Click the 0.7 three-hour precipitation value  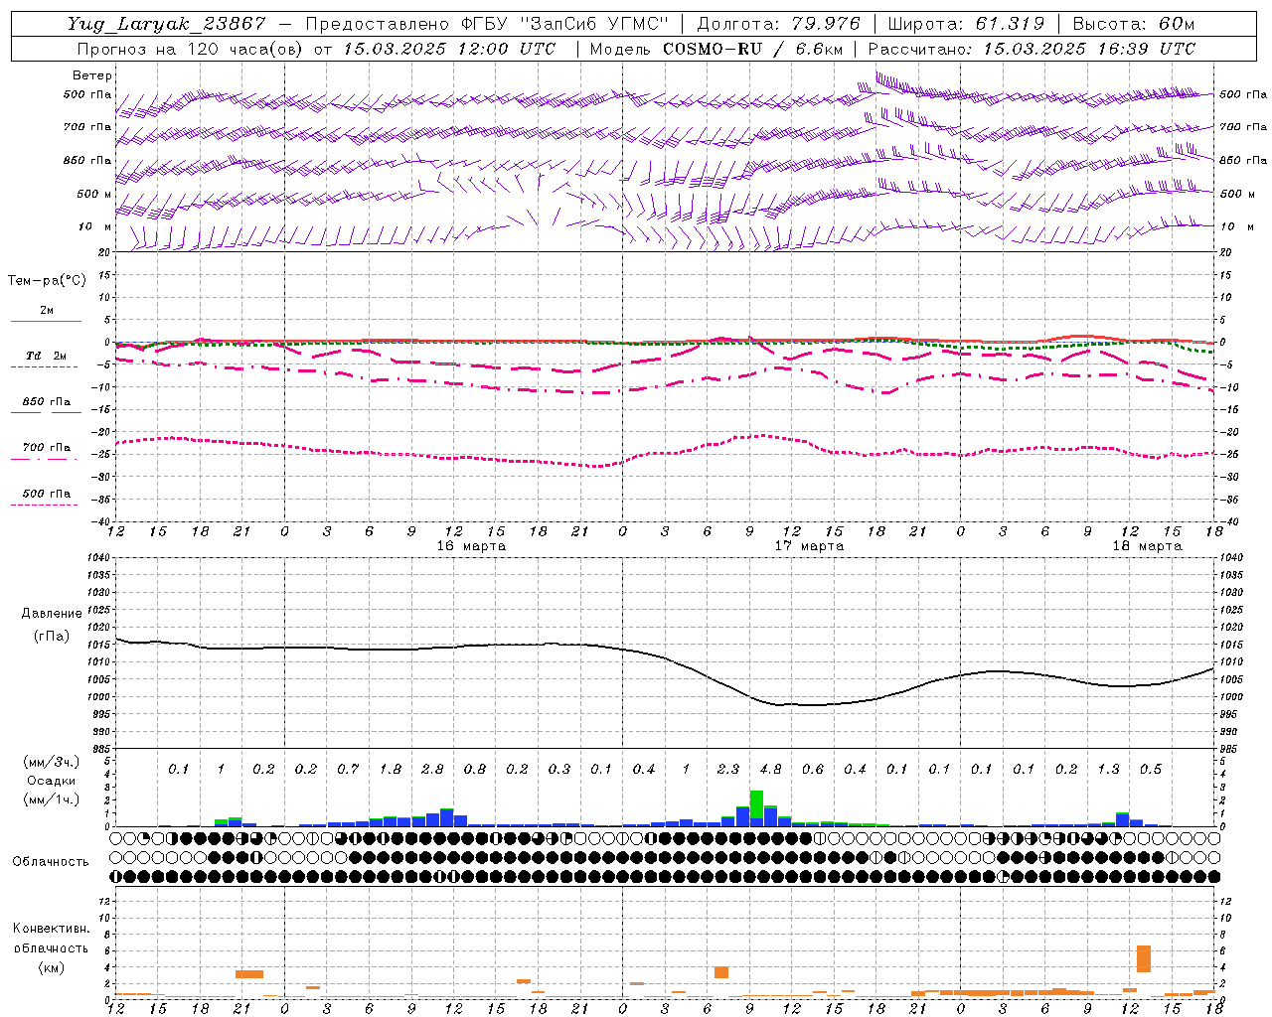[348, 769]
